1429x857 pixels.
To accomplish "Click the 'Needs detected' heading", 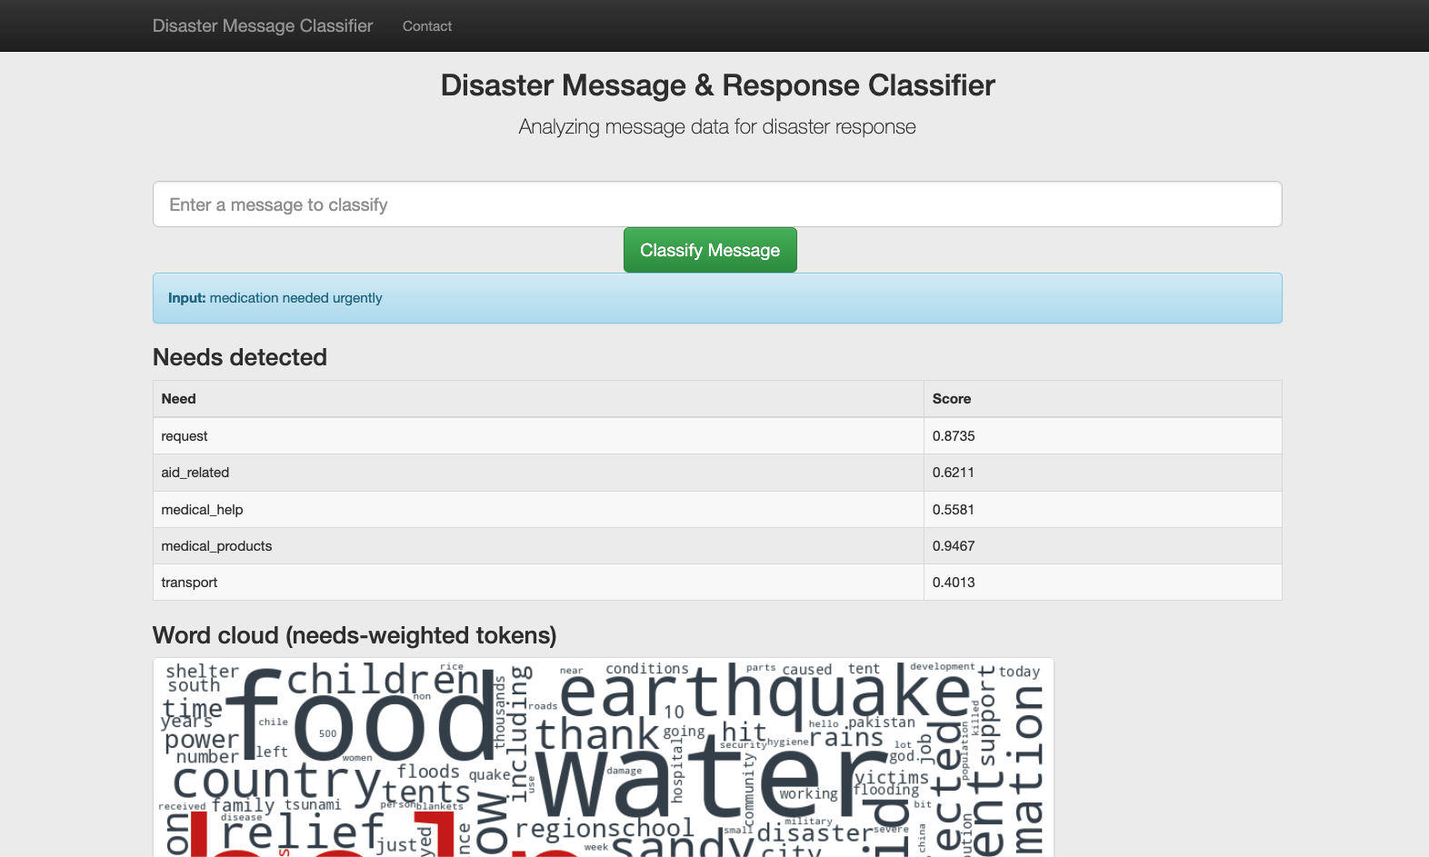I will [240, 357].
